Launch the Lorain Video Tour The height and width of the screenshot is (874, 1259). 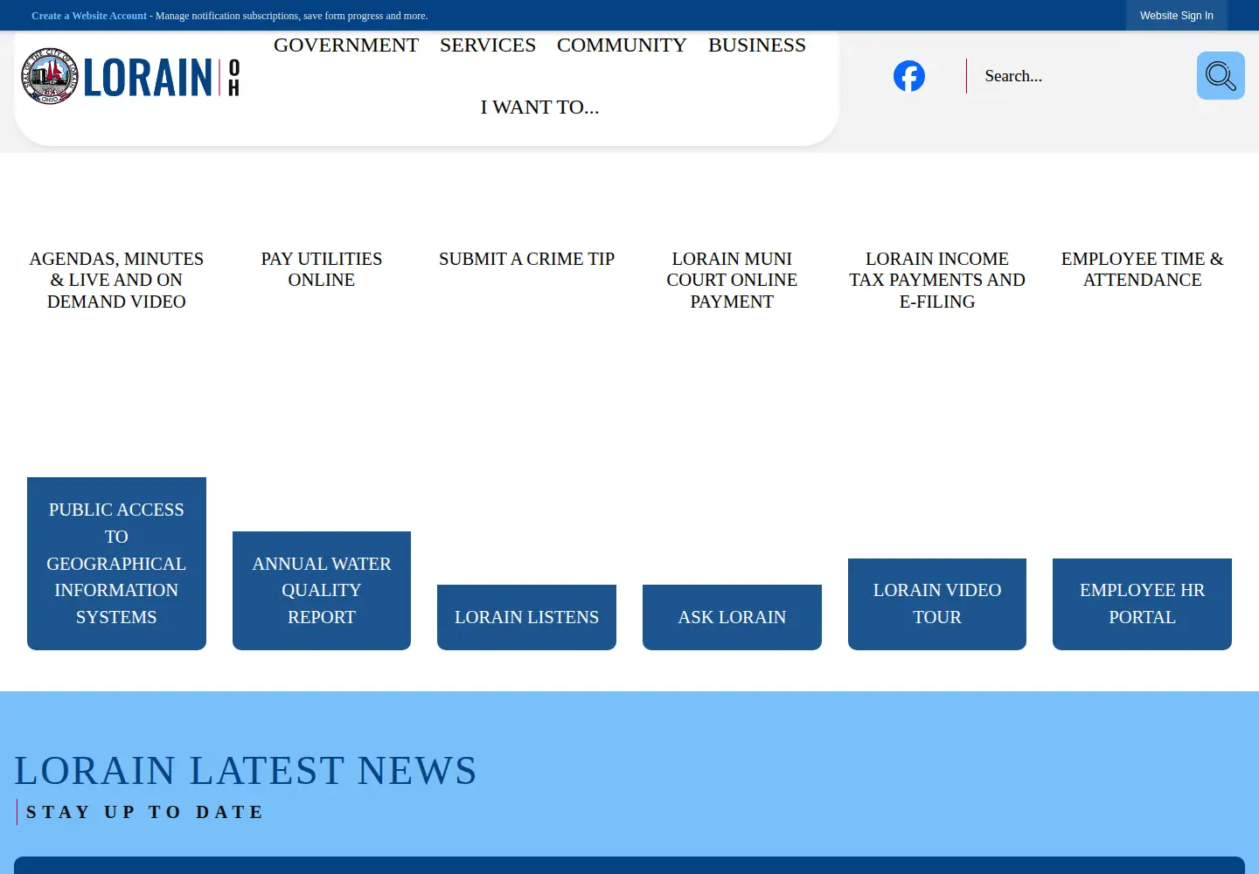[x=937, y=604]
